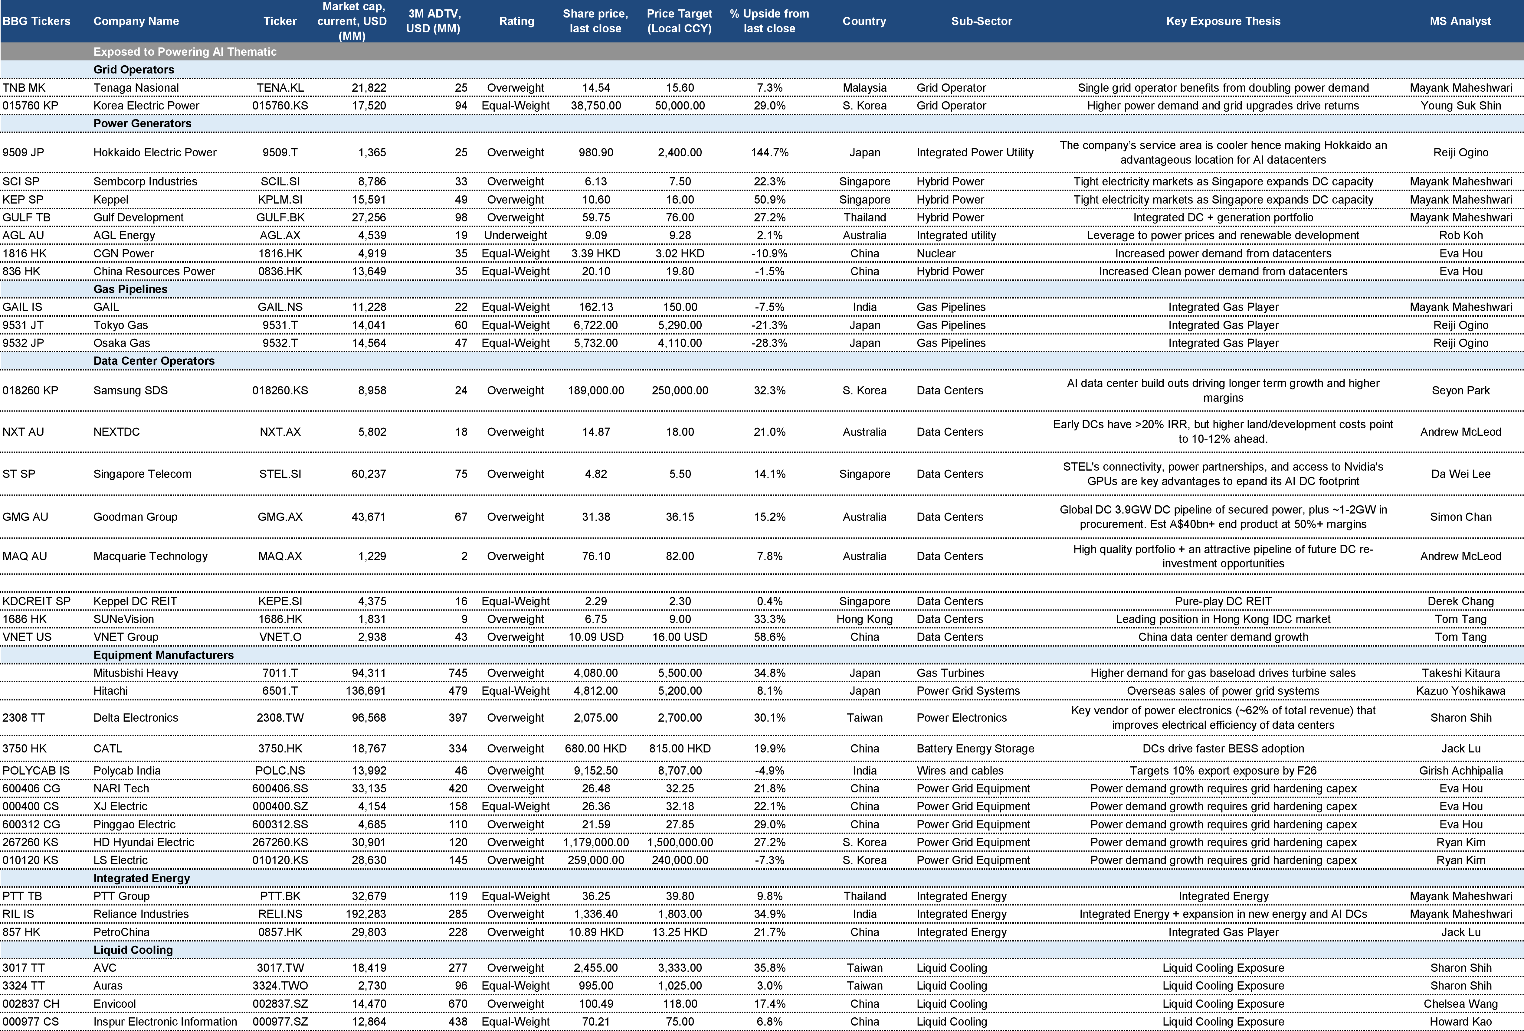Click the "Sembcorp Industries" company cell

click(x=145, y=181)
